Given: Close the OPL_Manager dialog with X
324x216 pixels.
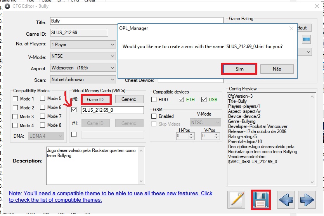Looking at the screenshot, I should pyautogui.click(x=291, y=28).
